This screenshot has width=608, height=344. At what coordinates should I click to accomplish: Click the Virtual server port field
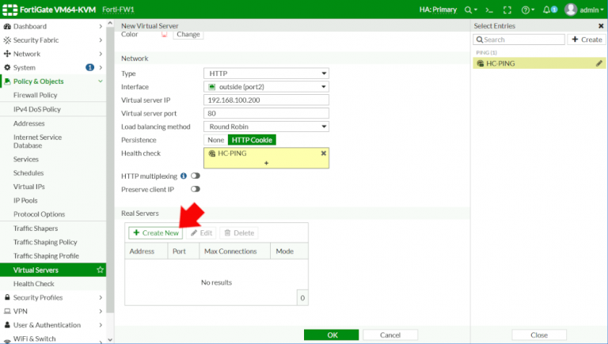point(266,113)
